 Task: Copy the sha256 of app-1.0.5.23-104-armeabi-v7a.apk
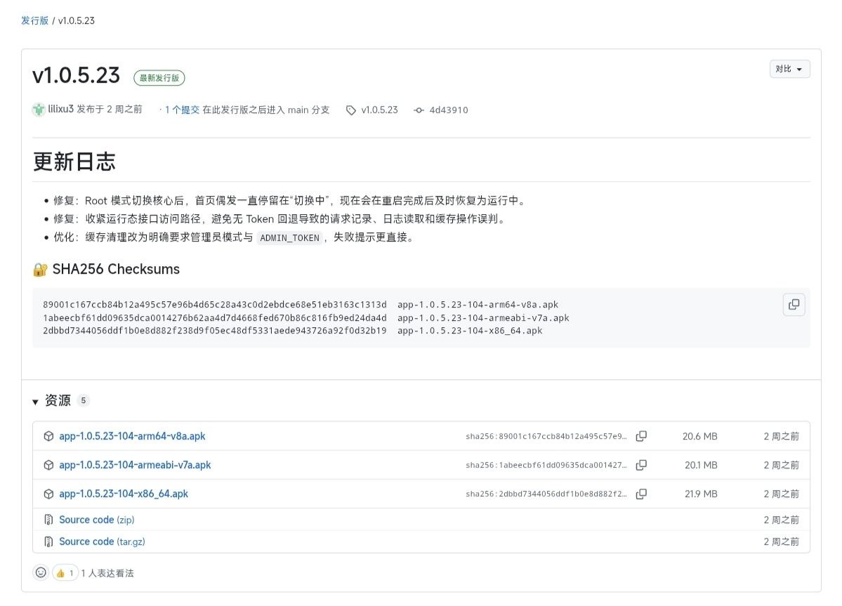[641, 465]
